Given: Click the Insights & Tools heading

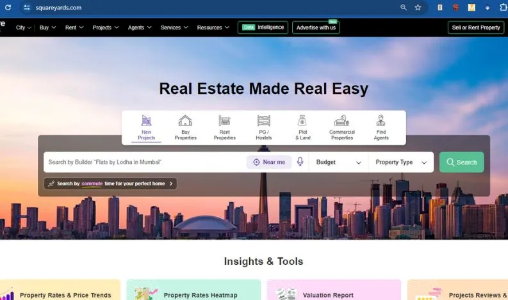Looking at the screenshot, I should pos(264,261).
